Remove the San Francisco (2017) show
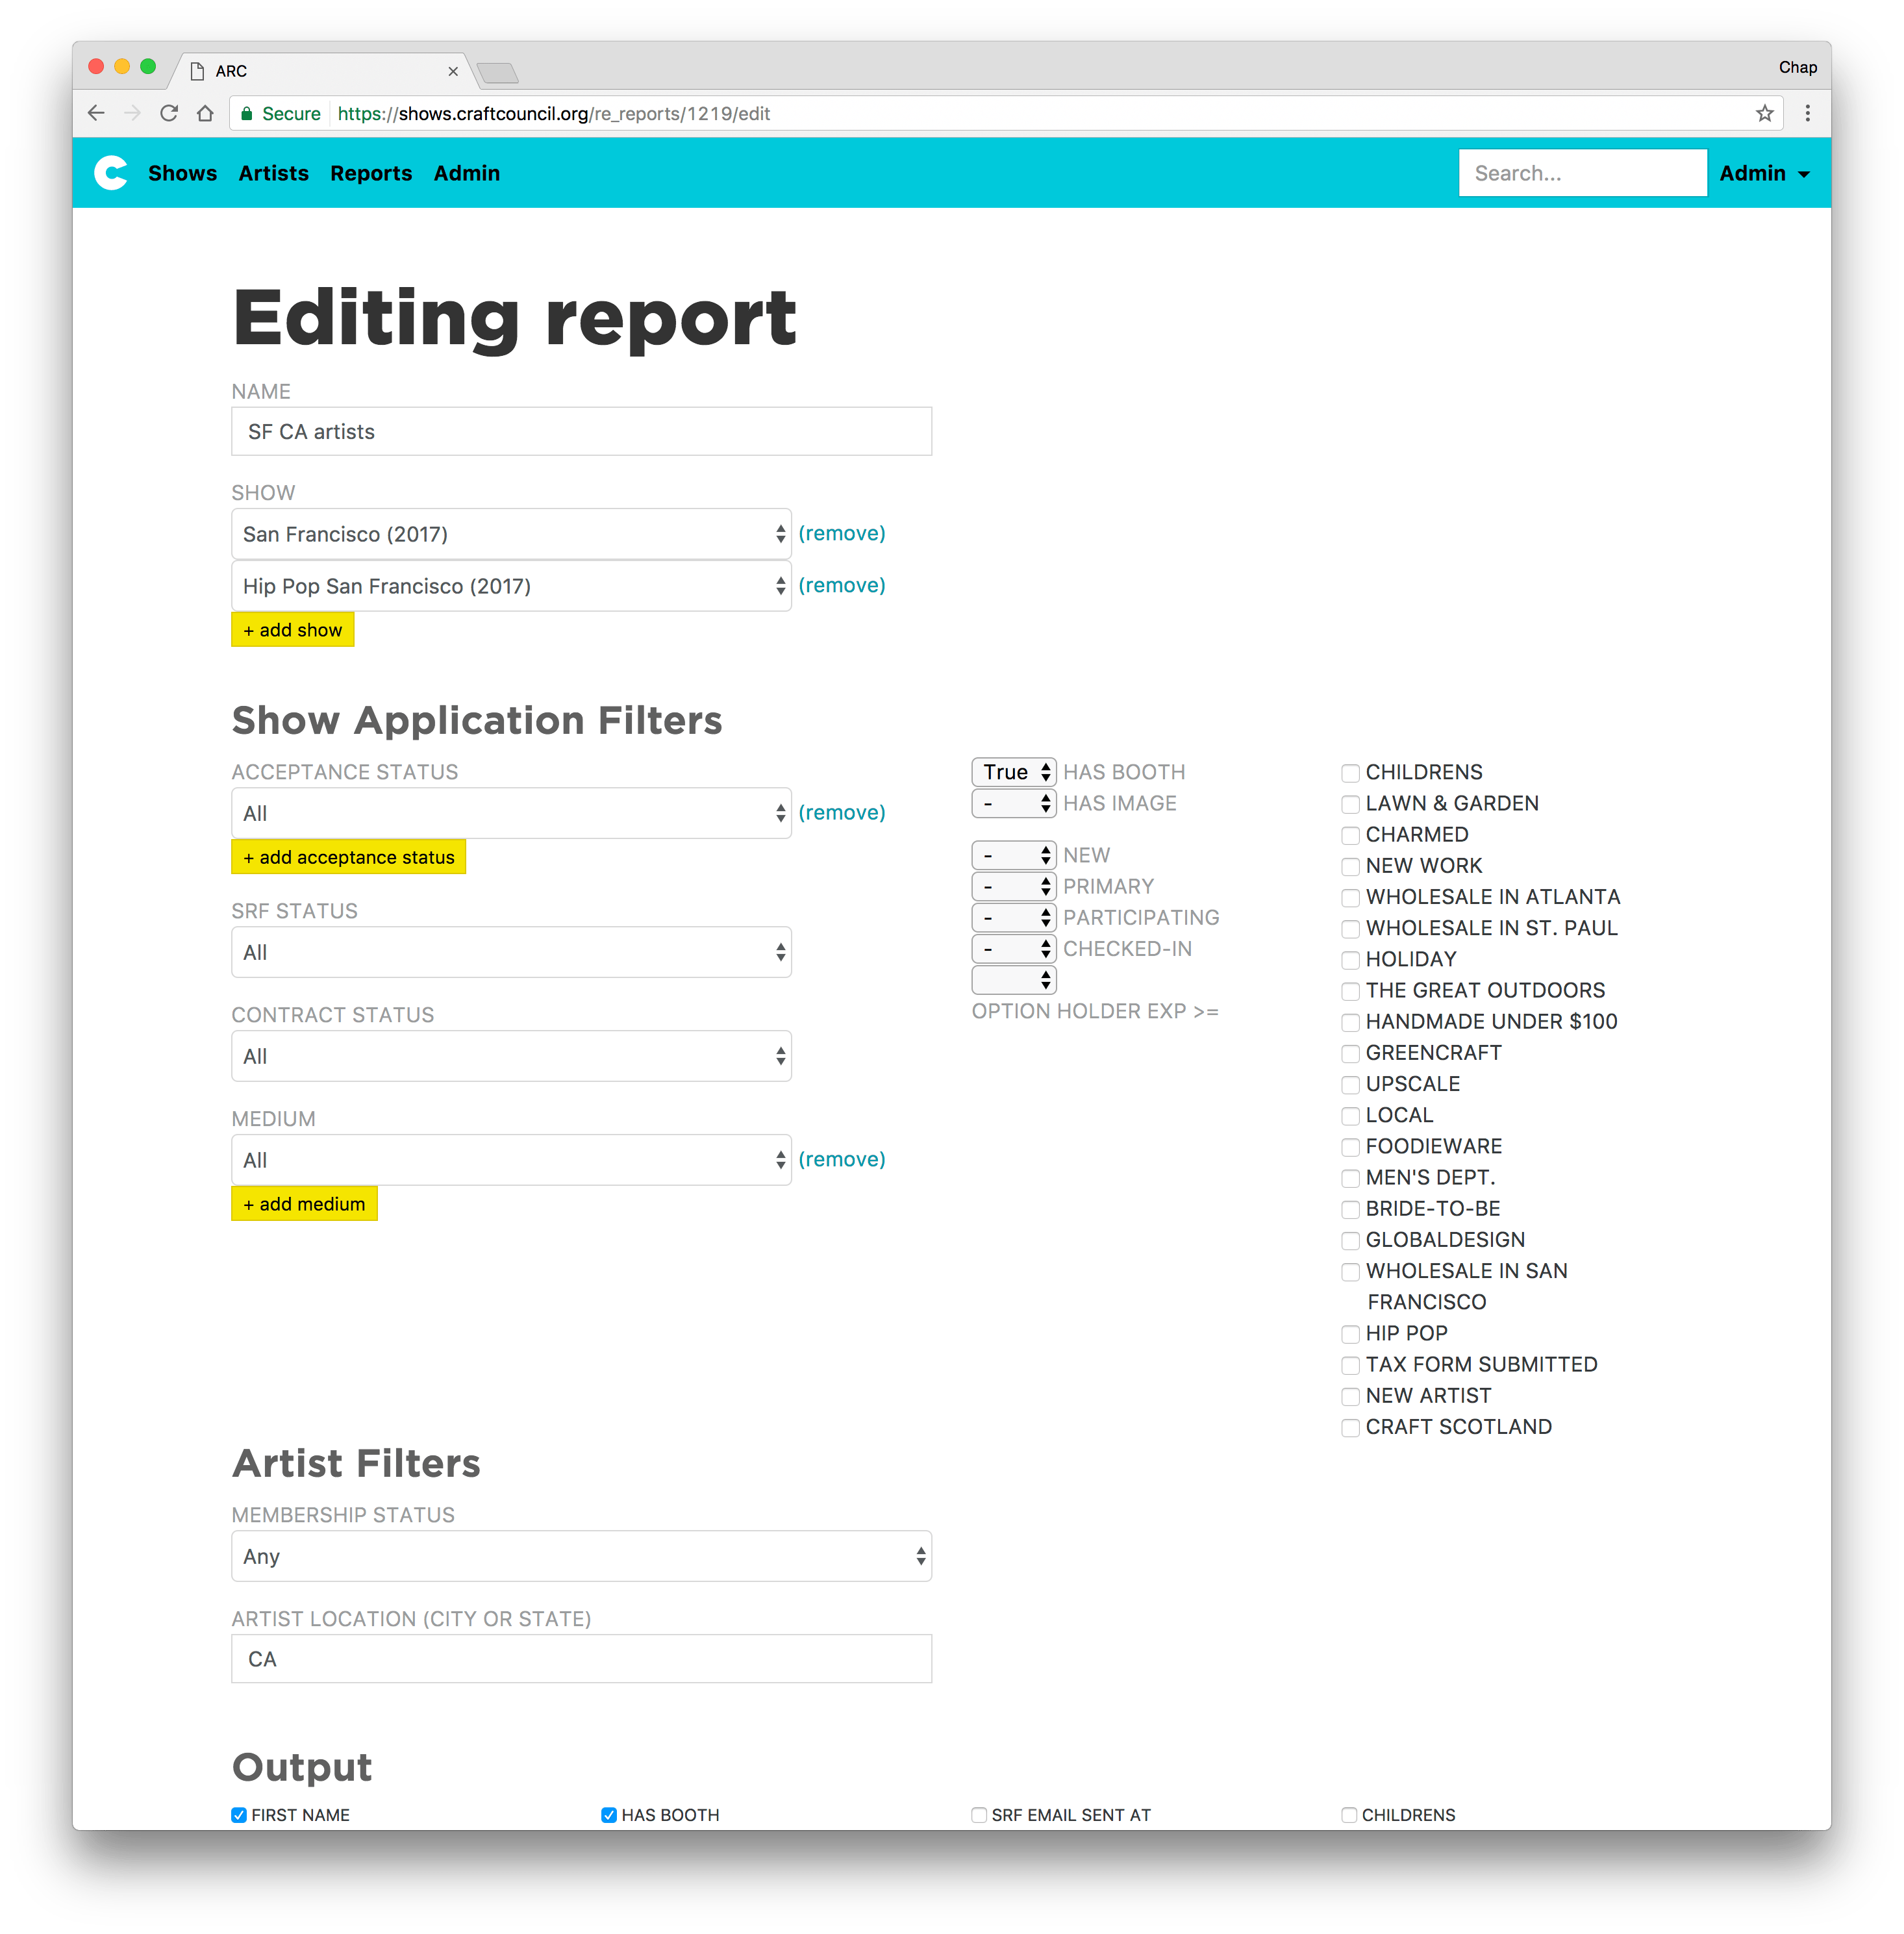1904x1934 pixels. pos(842,533)
